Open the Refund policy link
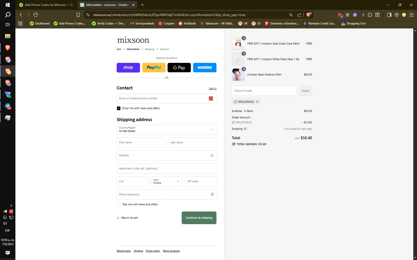 tap(124, 251)
